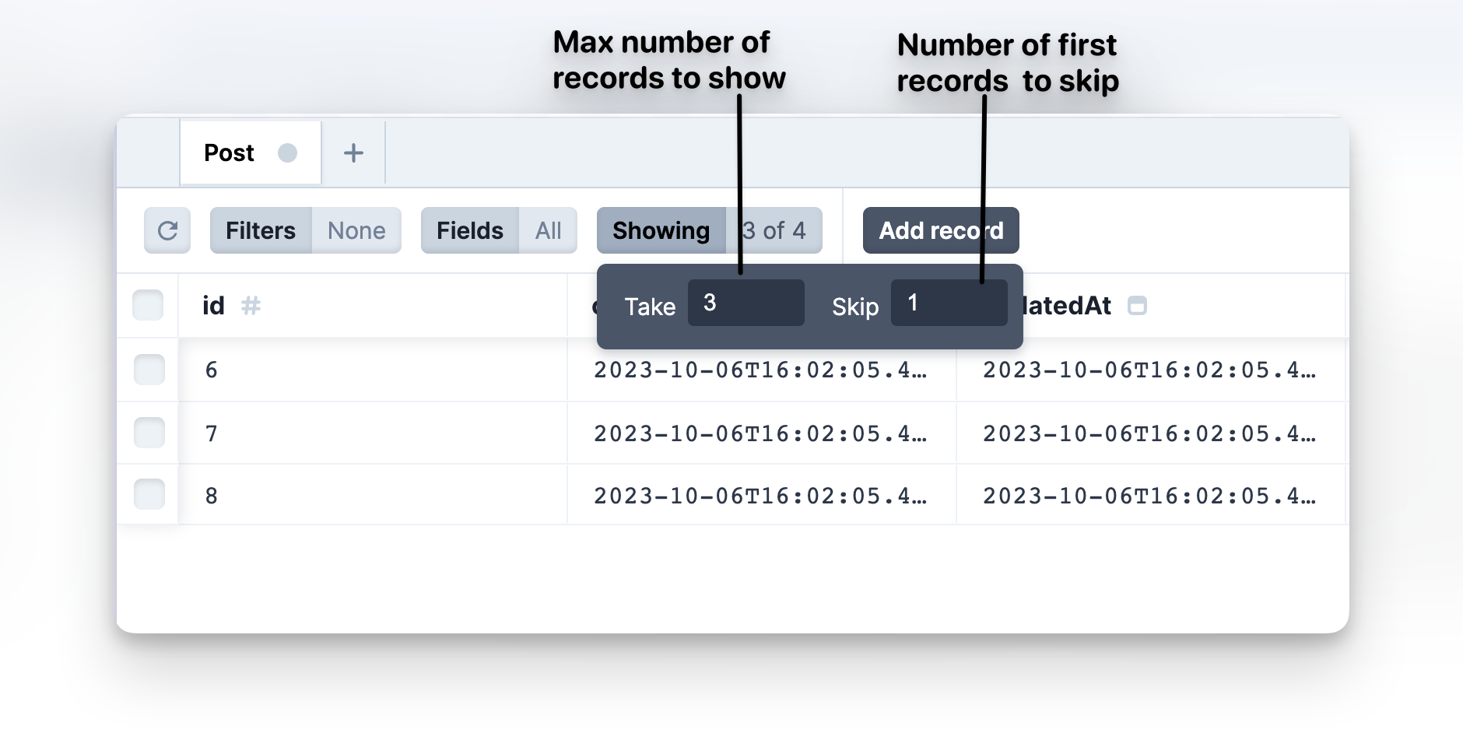Select the checkbox for row id 6
Image resolution: width=1463 pixels, height=747 pixels.
tap(149, 370)
